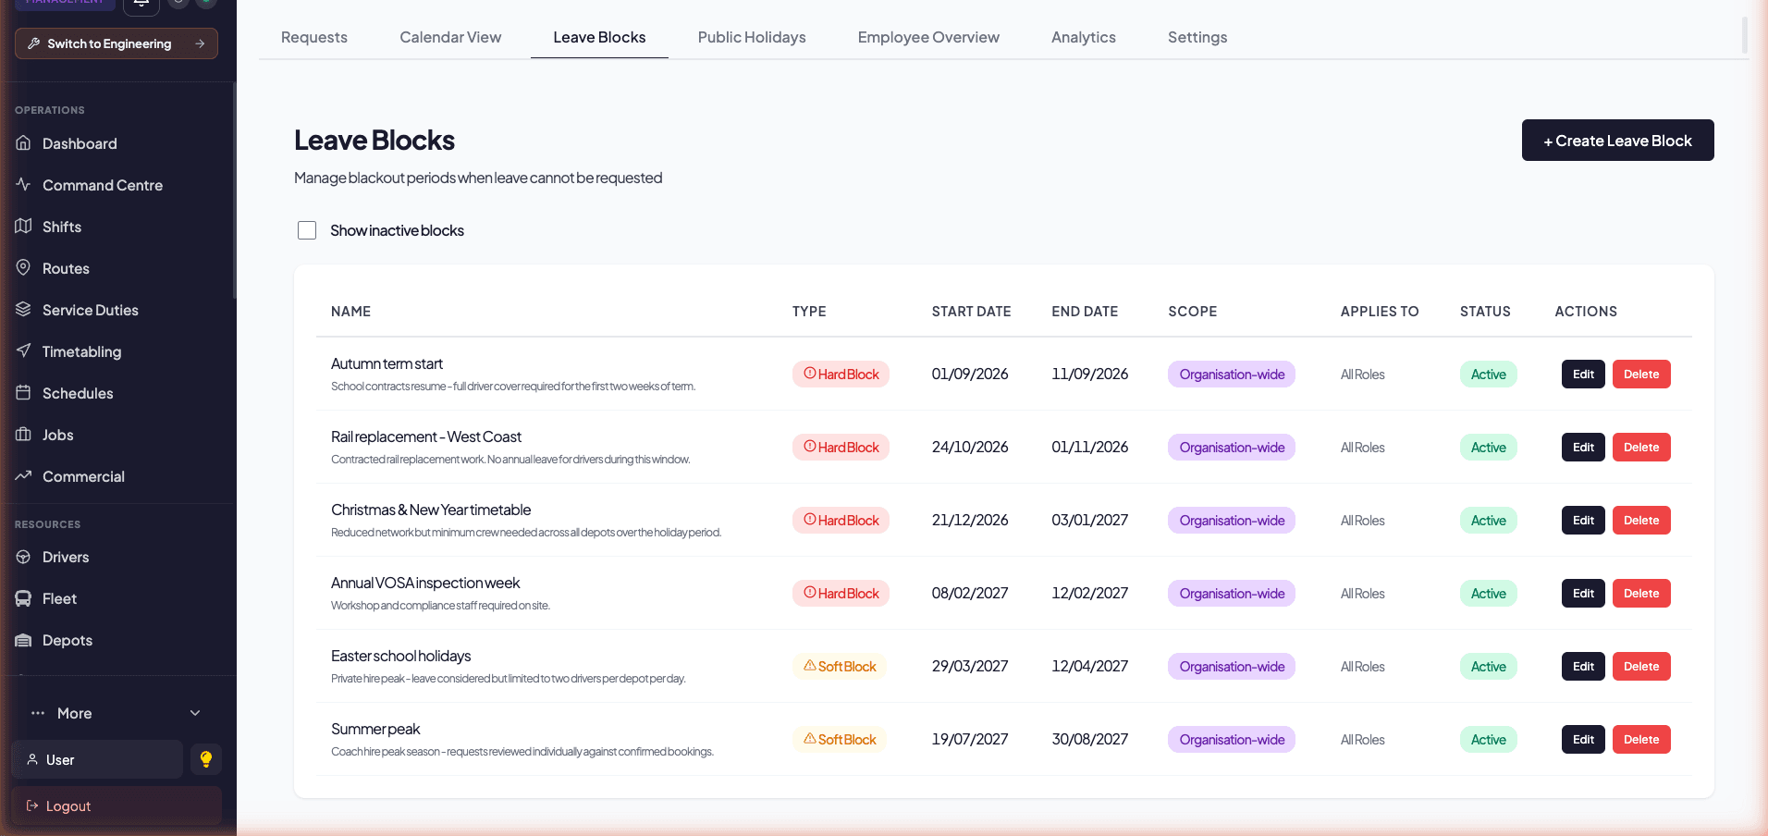Click Hard Block badge for Autumn term start
The height and width of the screenshot is (836, 1768).
[841, 375]
